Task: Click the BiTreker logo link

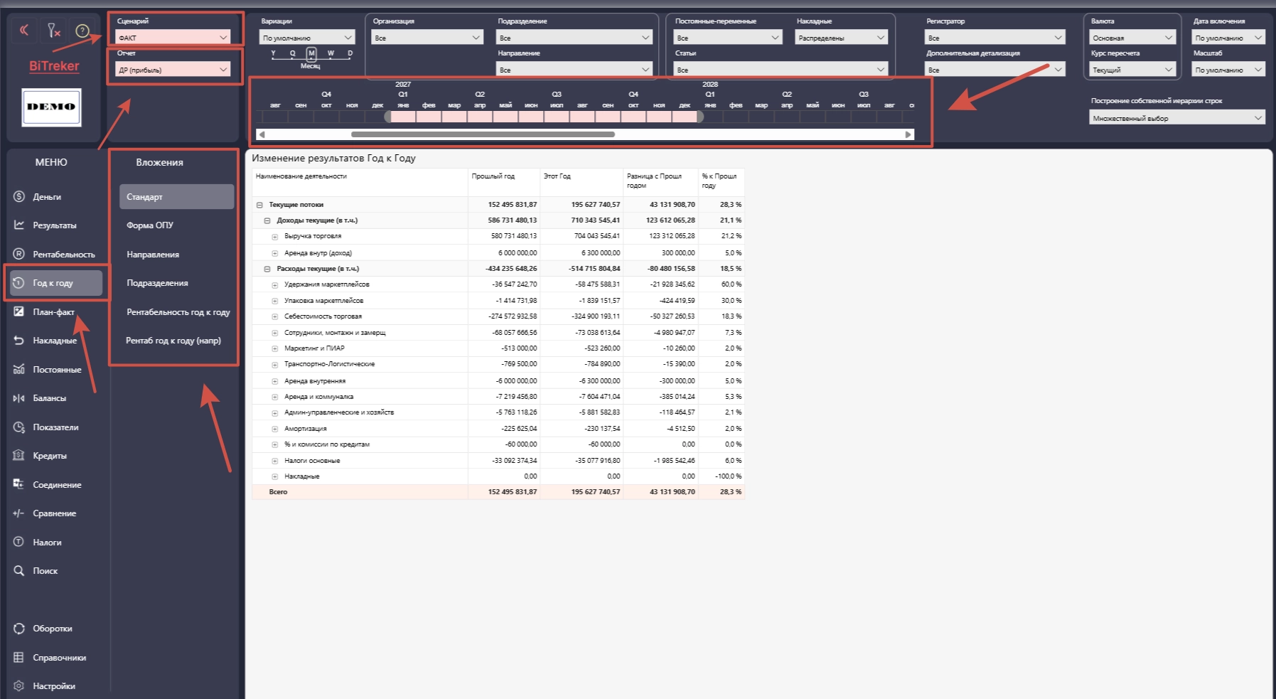Action: (x=54, y=66)
